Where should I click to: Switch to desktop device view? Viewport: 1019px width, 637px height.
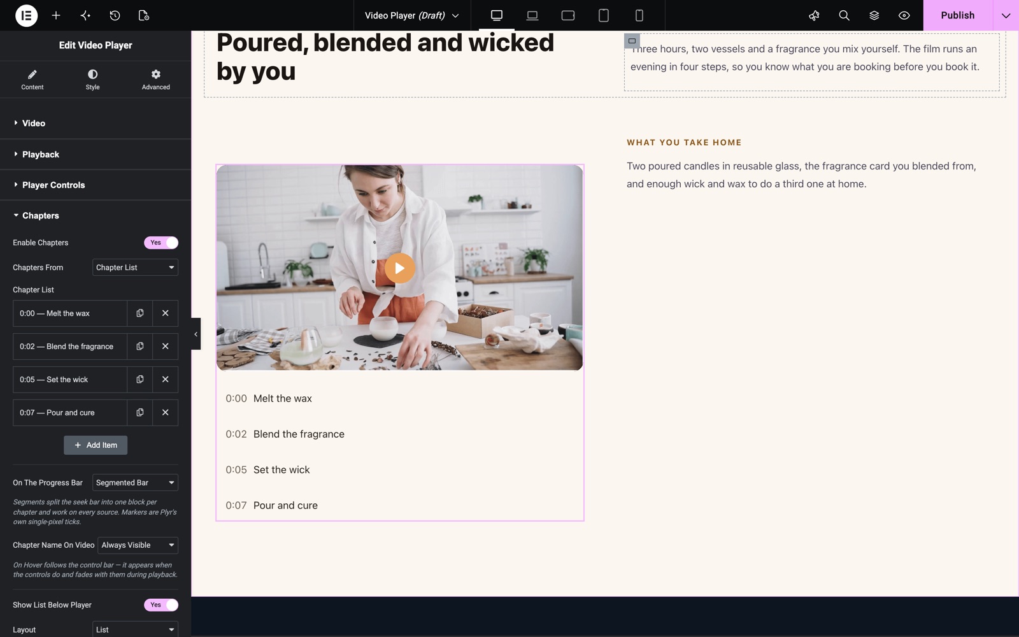[497, 15]
